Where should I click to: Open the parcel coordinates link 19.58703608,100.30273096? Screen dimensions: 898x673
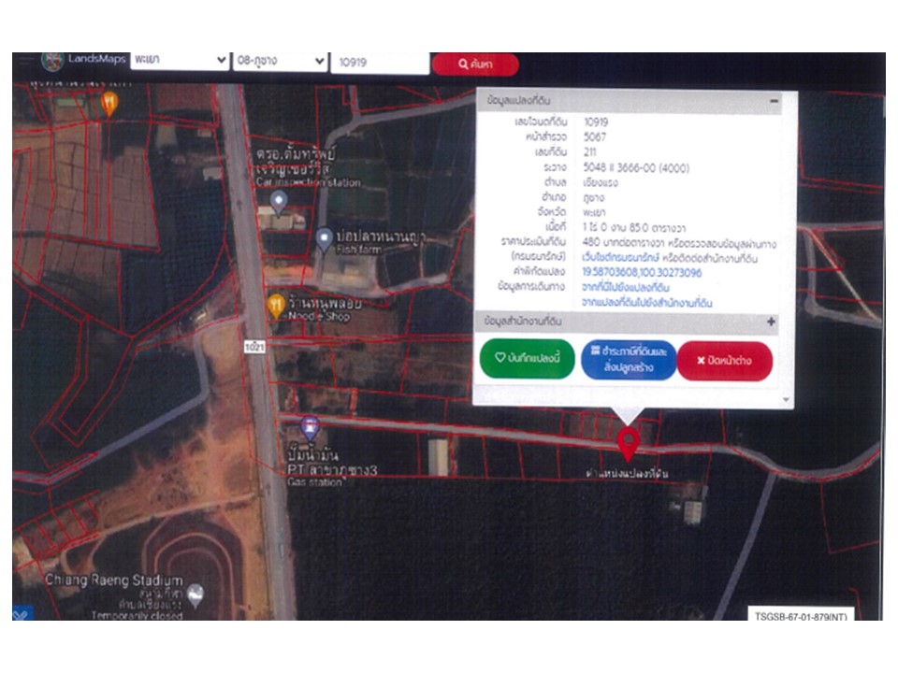click(x=642, y=273)
